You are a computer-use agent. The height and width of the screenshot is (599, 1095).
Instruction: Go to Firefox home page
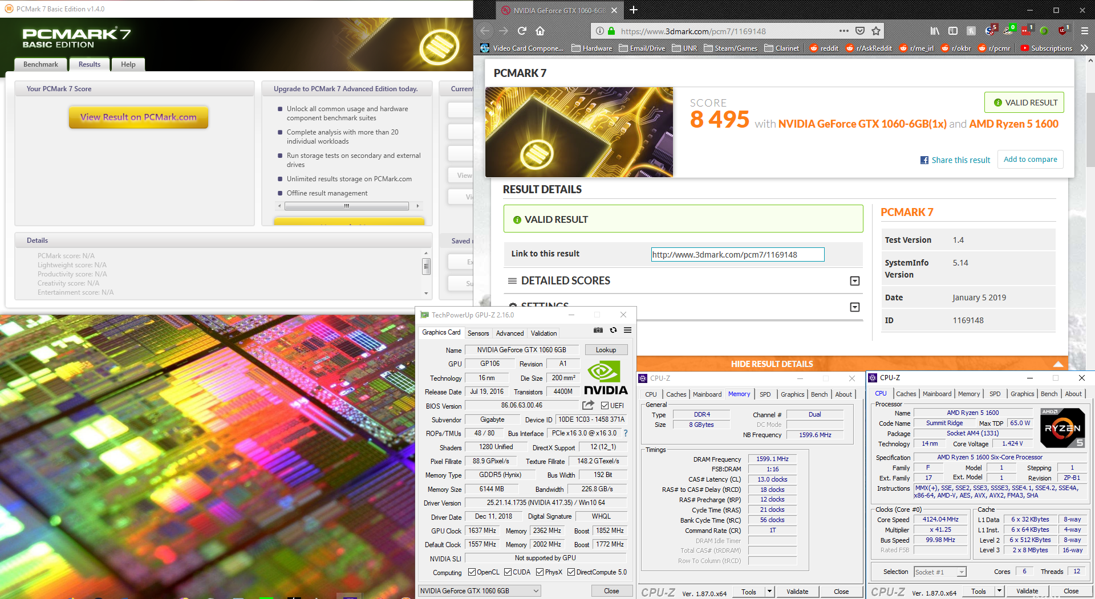(540, 31)
